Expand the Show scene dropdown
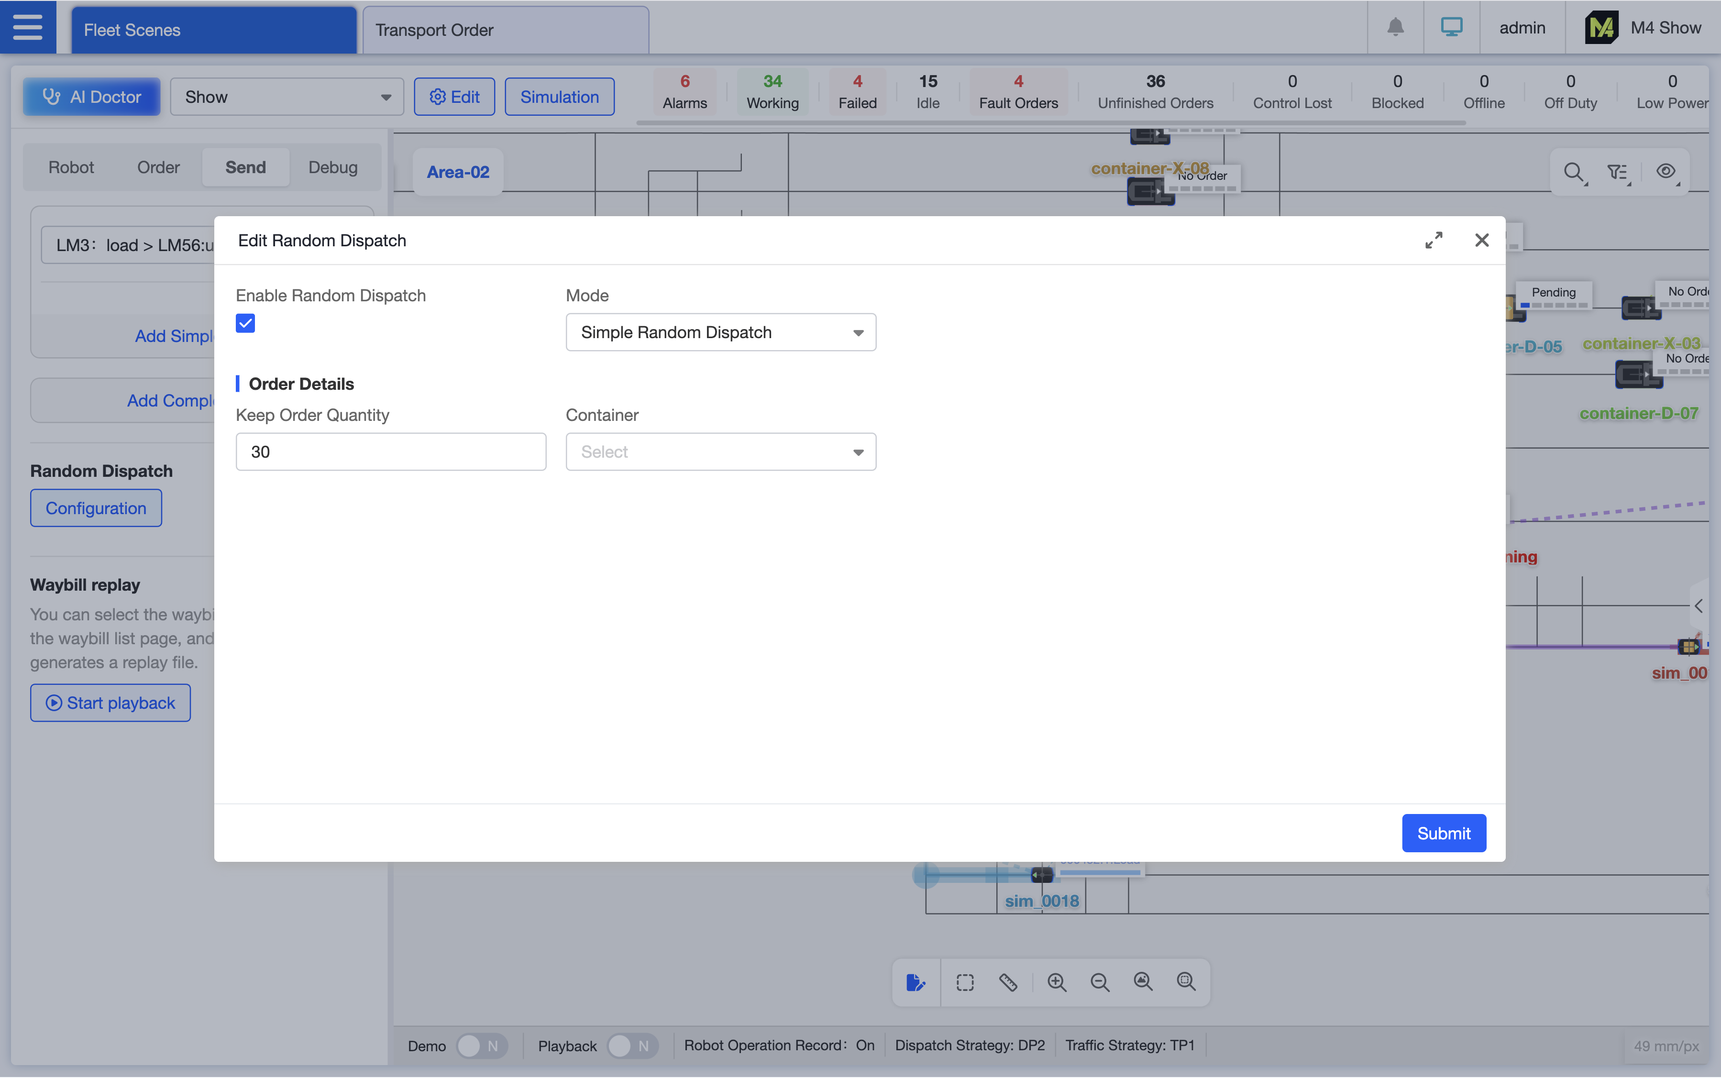Image resolution: width=1721 pixels, height=1078 pixels. coord(287,97)
